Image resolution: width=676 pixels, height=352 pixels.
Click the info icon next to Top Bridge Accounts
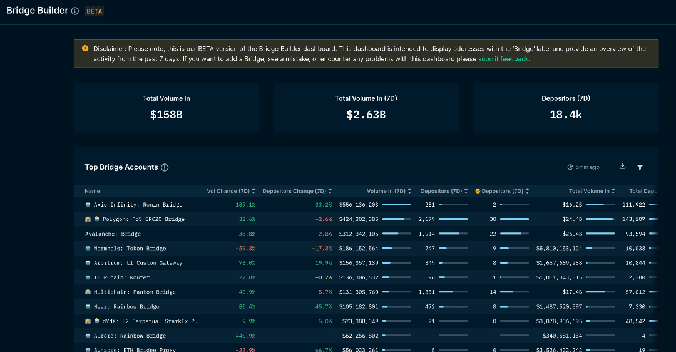coord(165,168)
